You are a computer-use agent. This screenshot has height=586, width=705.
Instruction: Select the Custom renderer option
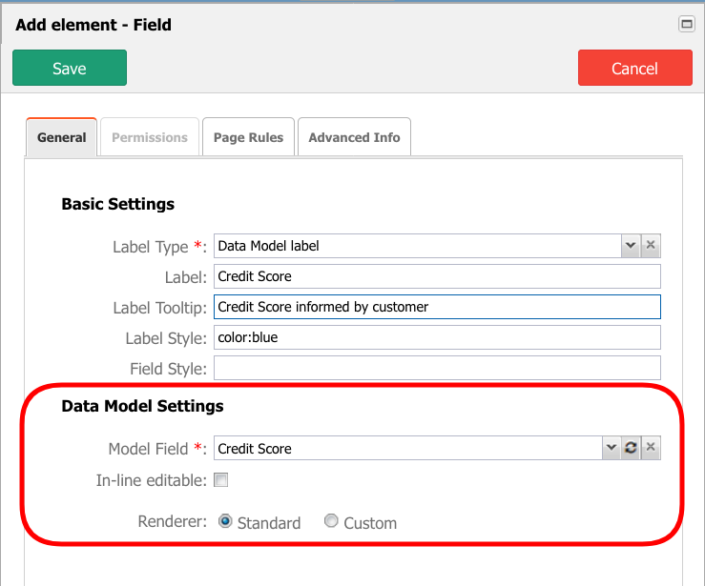tap(331, 521)
